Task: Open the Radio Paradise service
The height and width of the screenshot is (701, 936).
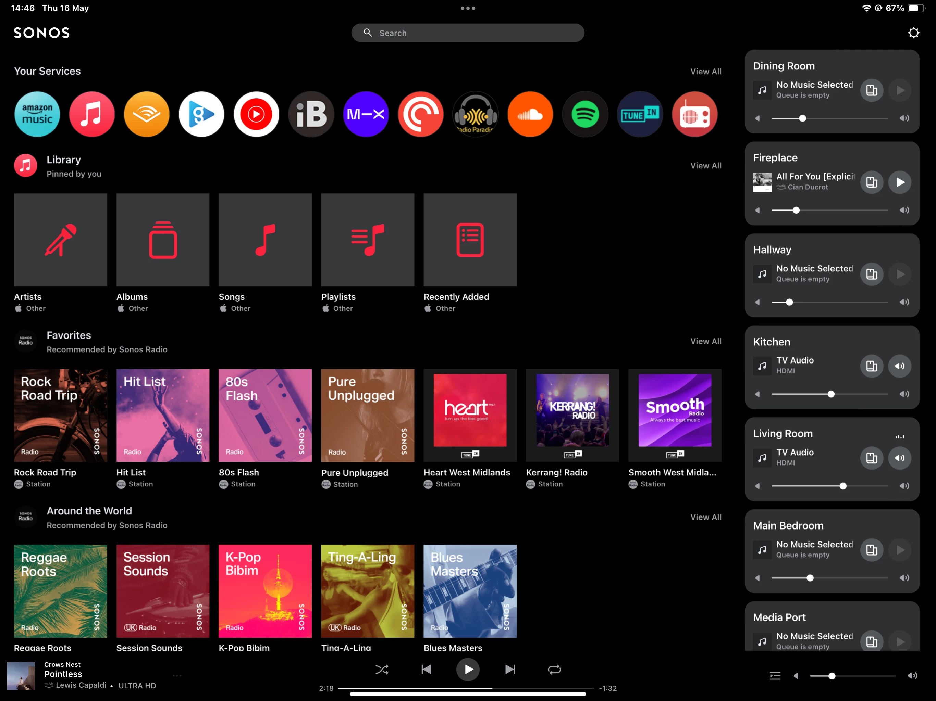Action: click(476, 114)
